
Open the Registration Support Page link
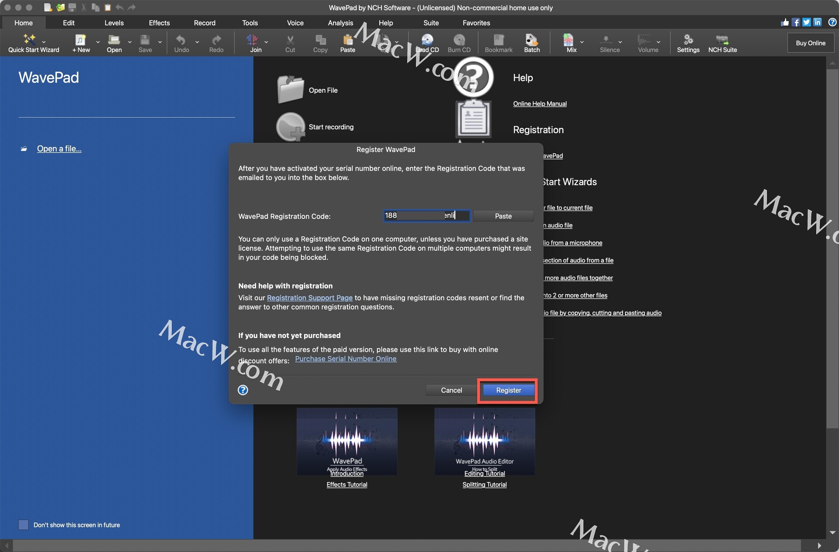pos(309,297)
